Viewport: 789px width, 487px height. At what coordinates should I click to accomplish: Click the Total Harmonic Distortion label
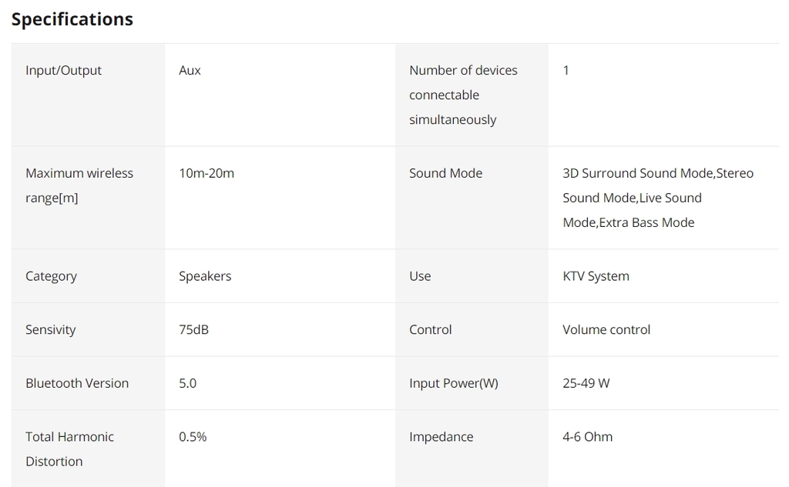(x=69, y=449)
